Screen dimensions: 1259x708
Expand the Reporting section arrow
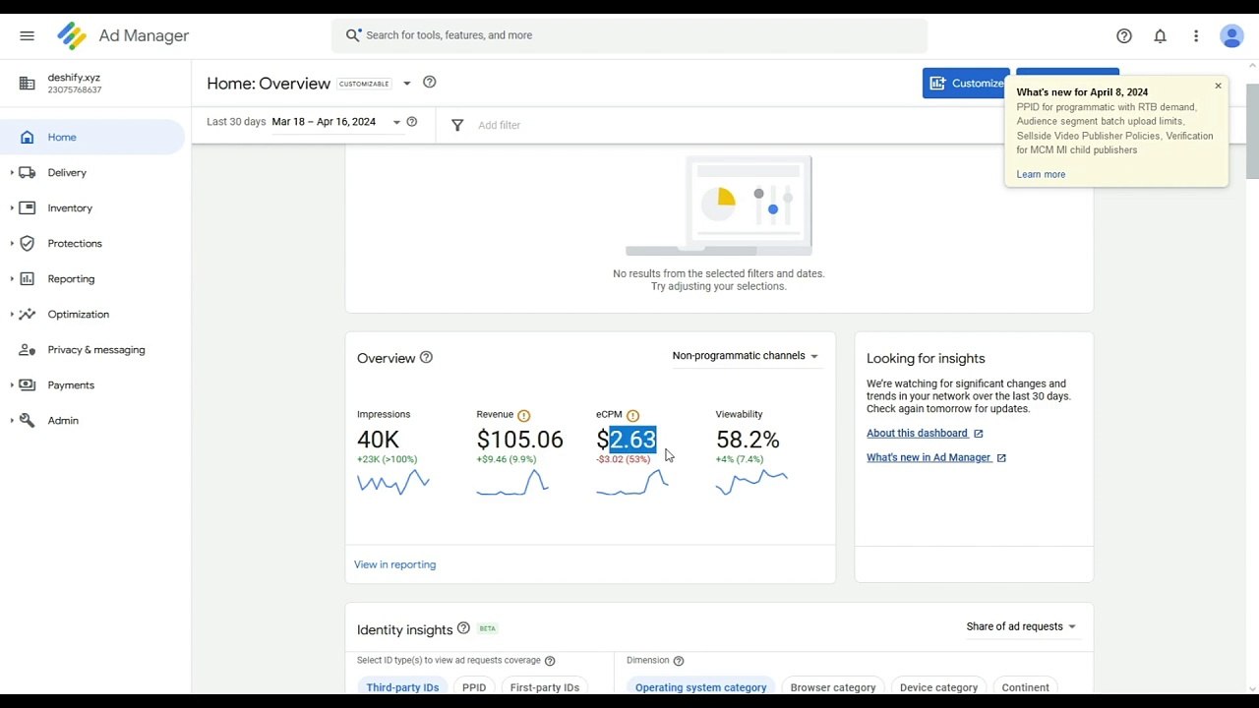click(x=12, y=279)
